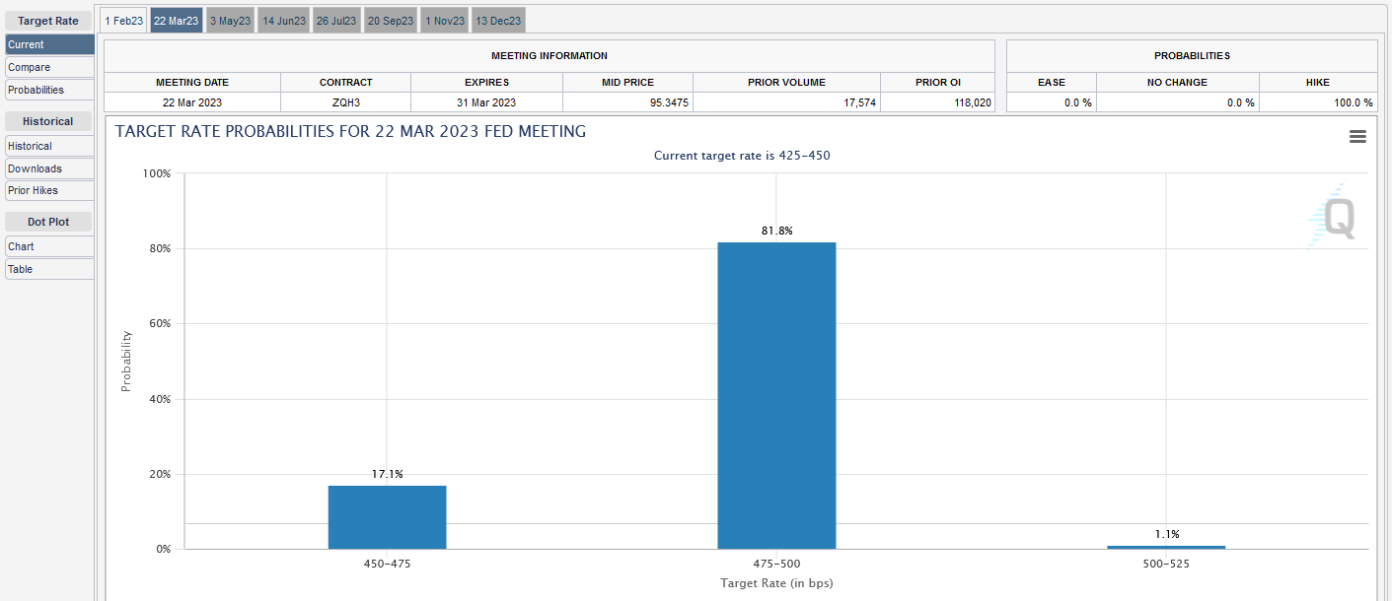Click the 20% y-axis tick label
The image size is (1392, 601).
click(160, 474)
